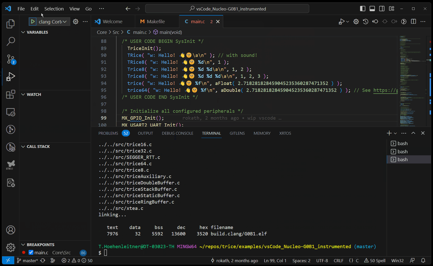This screenshot has height=266, width=433.
Task: Split the editor right
Action: pyautogui.click(x=414, y=22)
